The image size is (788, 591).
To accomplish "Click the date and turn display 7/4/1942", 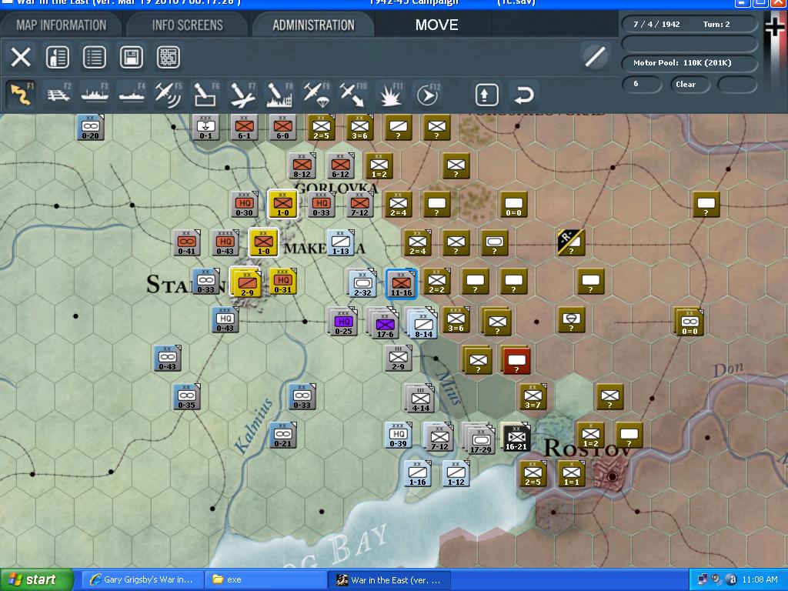I will tap(689, 24).
